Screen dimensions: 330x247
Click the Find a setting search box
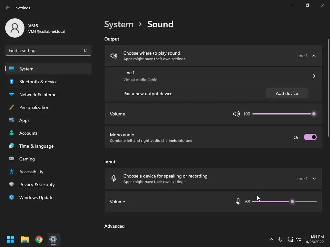tap(44, 50)
